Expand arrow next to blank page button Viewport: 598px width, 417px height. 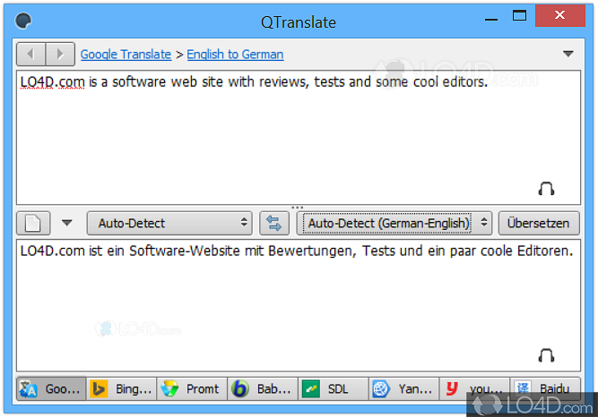pyautogui.click(x=66, y=223)
